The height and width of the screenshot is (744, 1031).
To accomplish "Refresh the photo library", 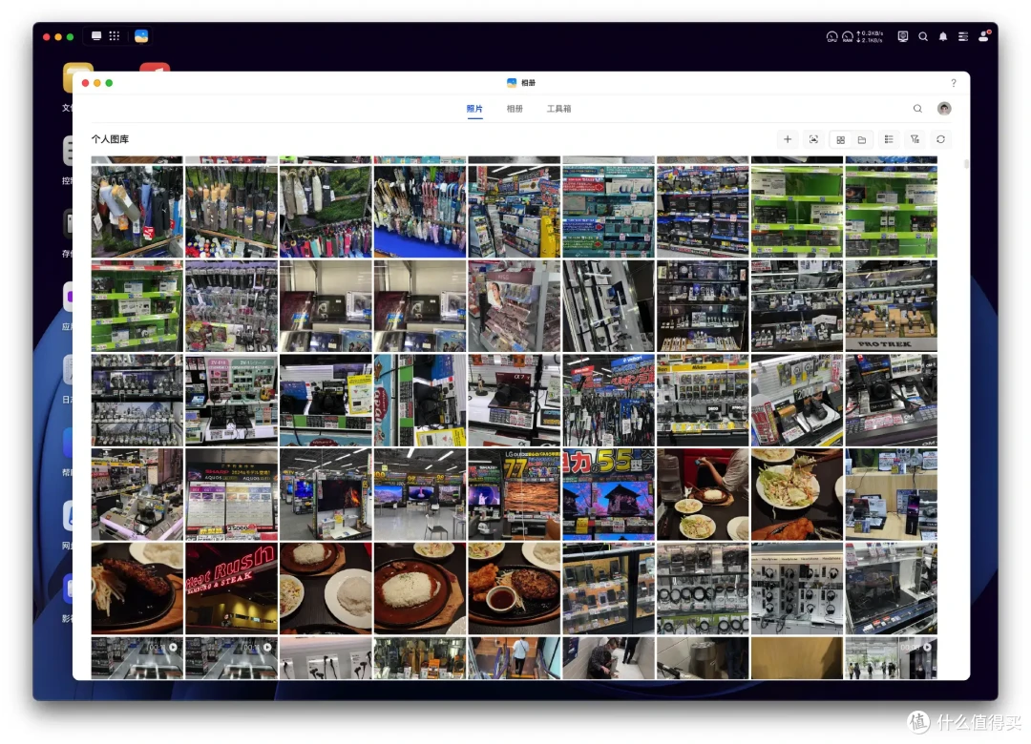I will pyautogui.click(x=941, y=139).
